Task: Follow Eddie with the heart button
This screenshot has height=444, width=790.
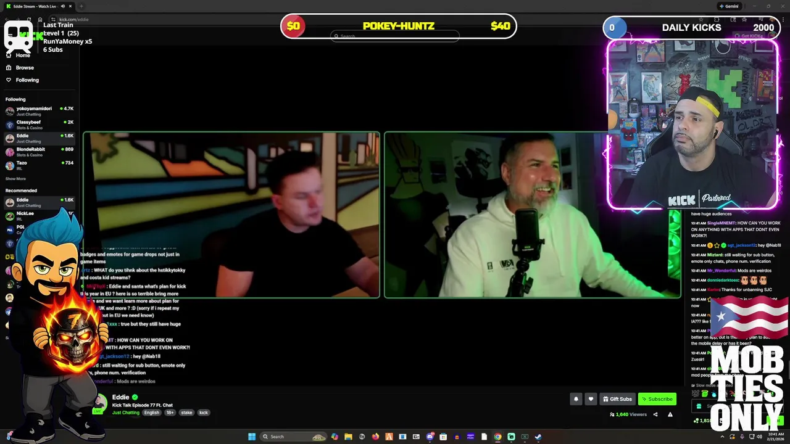Action: (x=591, y=399)
